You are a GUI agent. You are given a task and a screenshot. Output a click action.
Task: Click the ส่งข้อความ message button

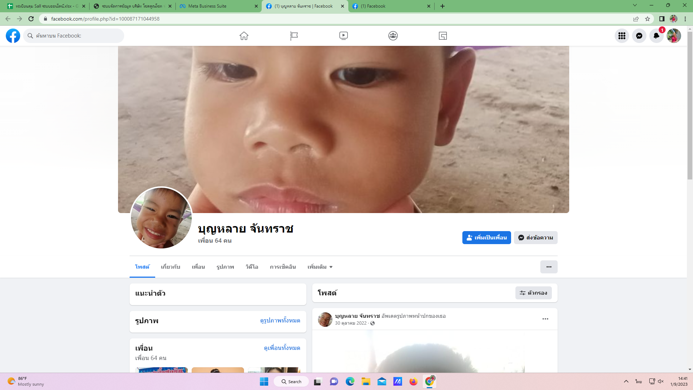[x=536, y=238]
